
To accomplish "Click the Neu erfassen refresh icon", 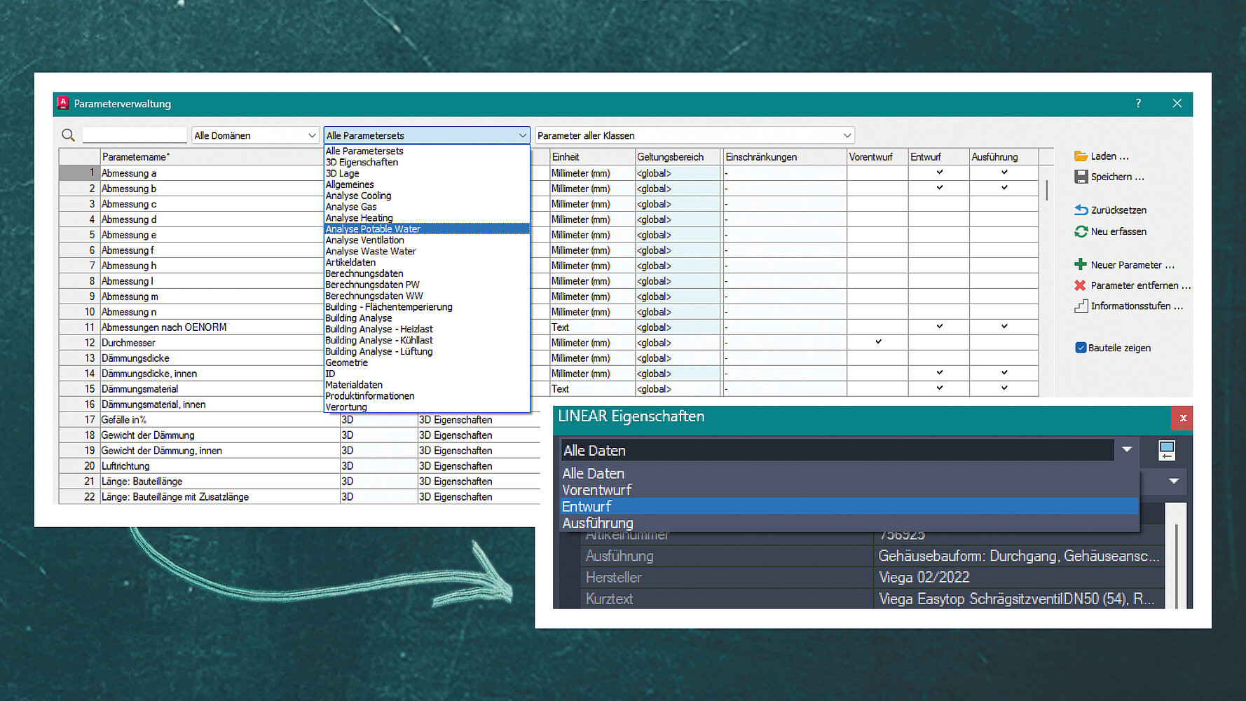I will [x=1081, y=231].
